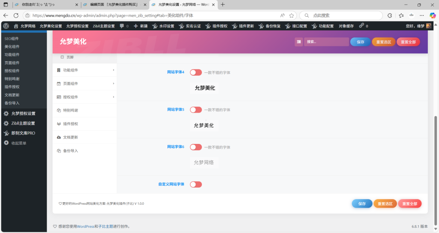Click the top 重置全部 button

(408, 42)
